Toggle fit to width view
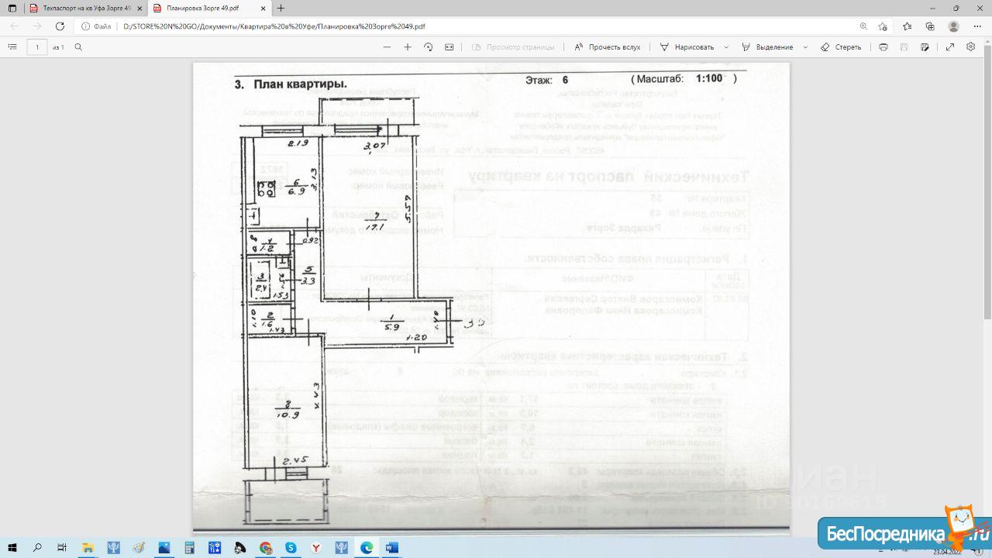This screenshot has height=558, width=992. (449, 46)
